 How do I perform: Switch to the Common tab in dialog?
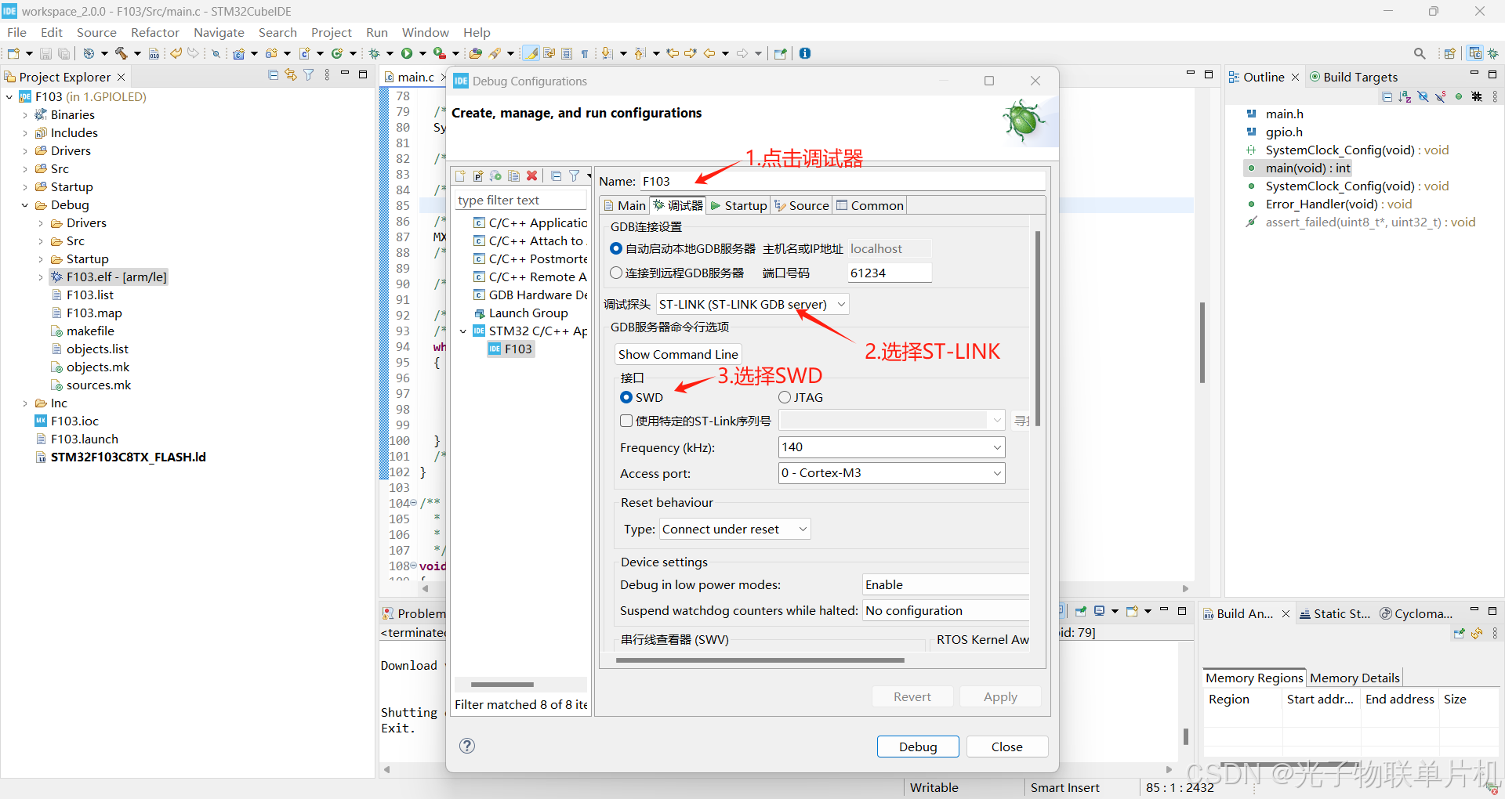click(x=870, y=205)
